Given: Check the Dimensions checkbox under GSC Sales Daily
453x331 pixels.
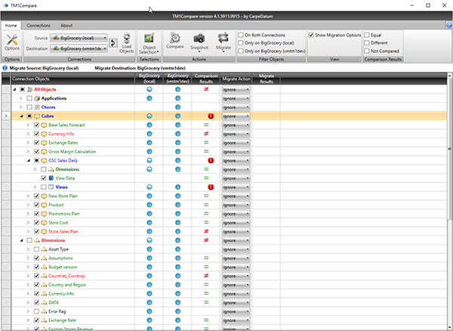Looking at the screenshot, I should [x=44, y=169].
